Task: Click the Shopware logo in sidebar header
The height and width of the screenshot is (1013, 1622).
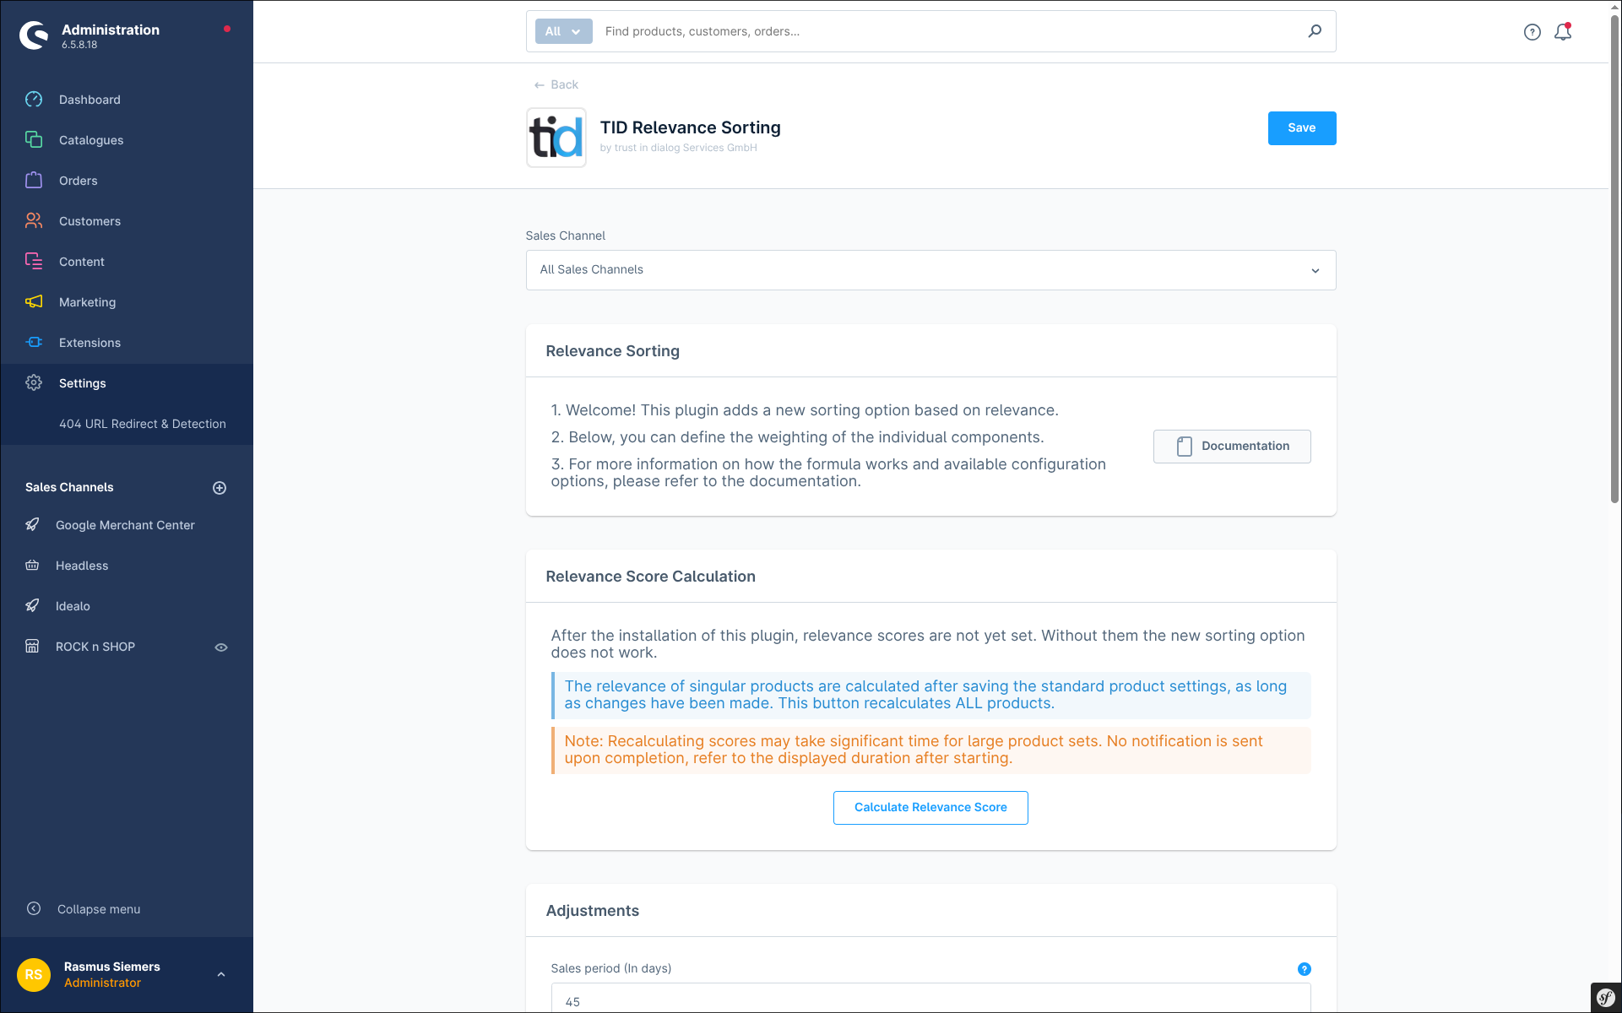Action: (34, 35)
